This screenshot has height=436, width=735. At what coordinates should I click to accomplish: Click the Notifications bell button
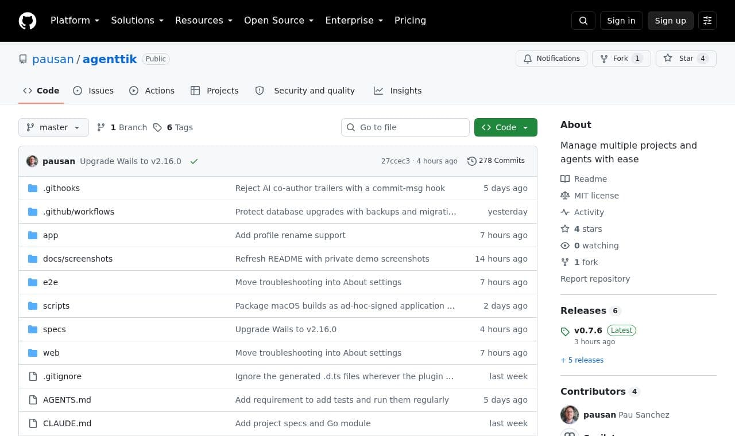[551, 59]
